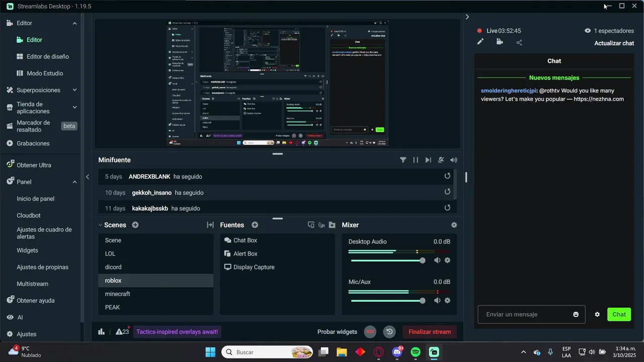Start recording with REC button

370,332
